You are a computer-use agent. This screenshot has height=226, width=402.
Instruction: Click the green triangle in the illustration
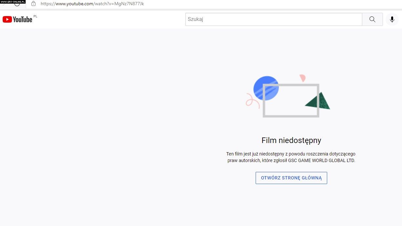tap(320, 102)
